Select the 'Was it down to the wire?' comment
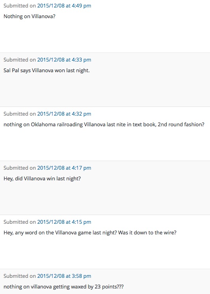210x294 pixels. click(90, 233)
